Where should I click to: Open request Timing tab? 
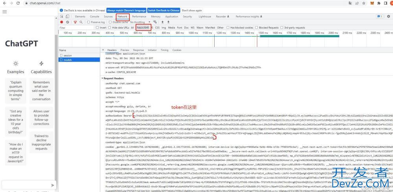164,50
